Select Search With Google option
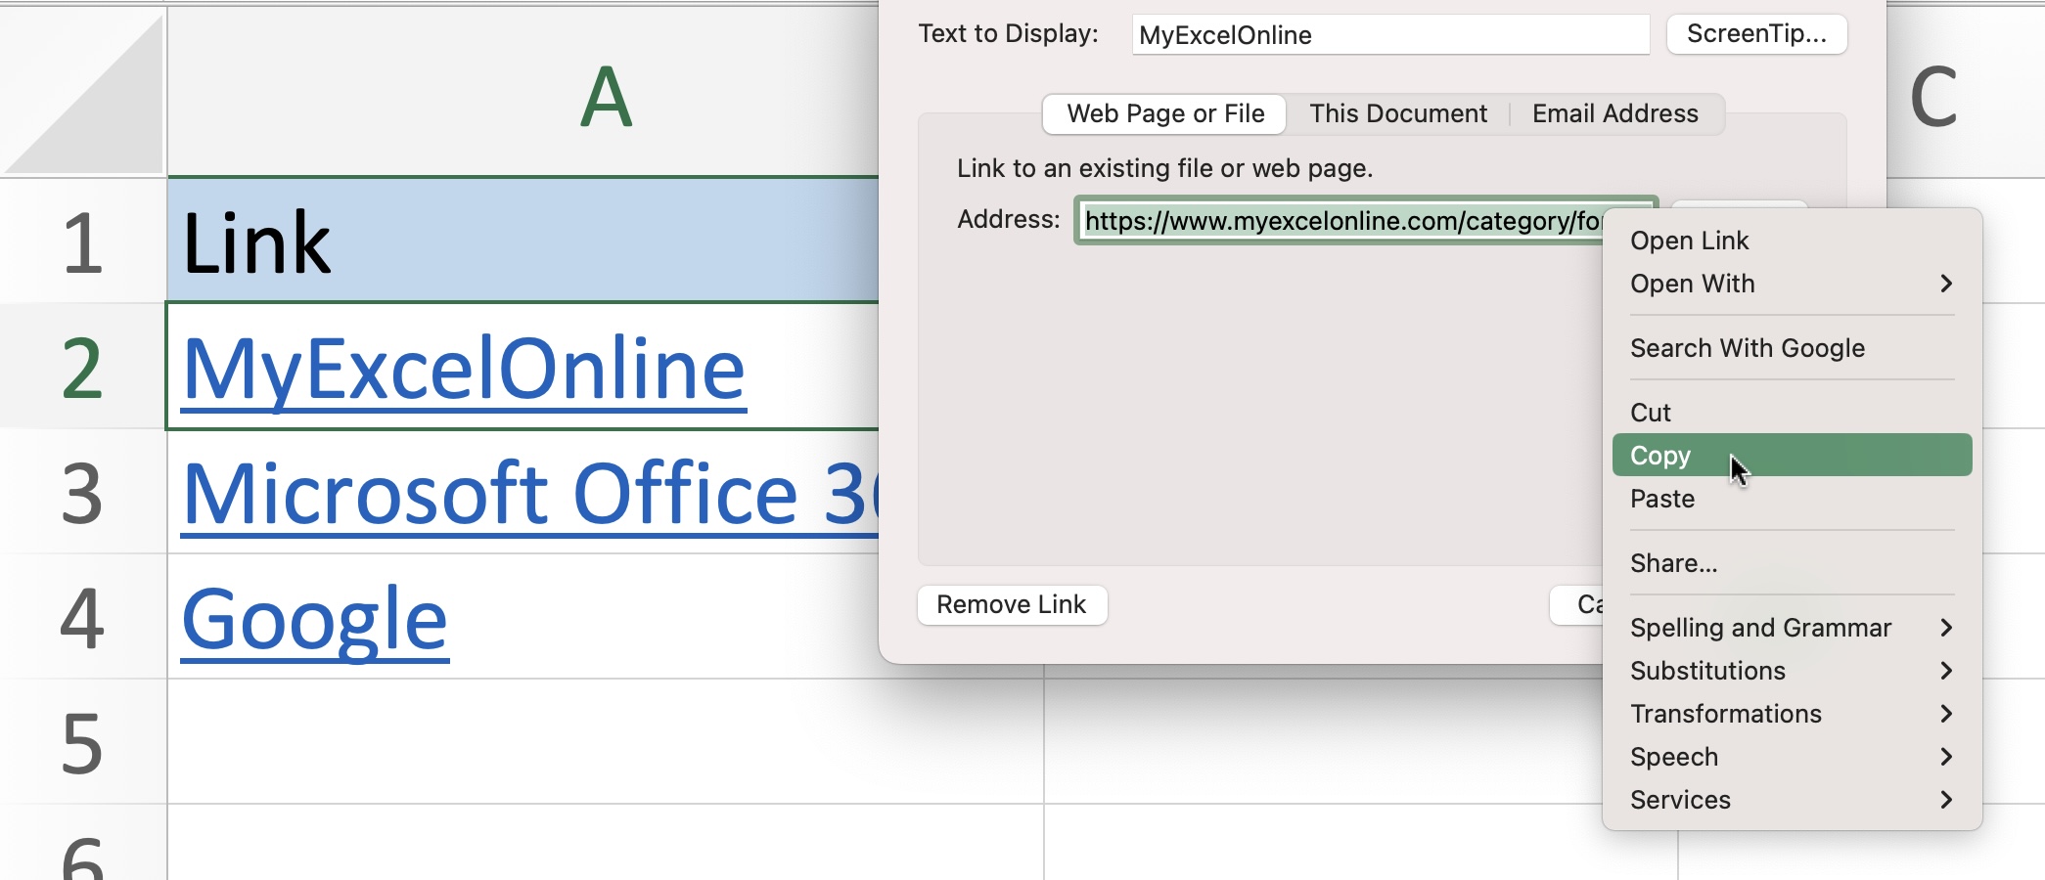Screen dimensions: 2045x880 1748,348
